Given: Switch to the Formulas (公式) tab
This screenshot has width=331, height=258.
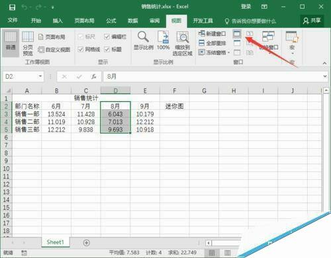Looking at the screenshot, I should click(x=111, y=21).
